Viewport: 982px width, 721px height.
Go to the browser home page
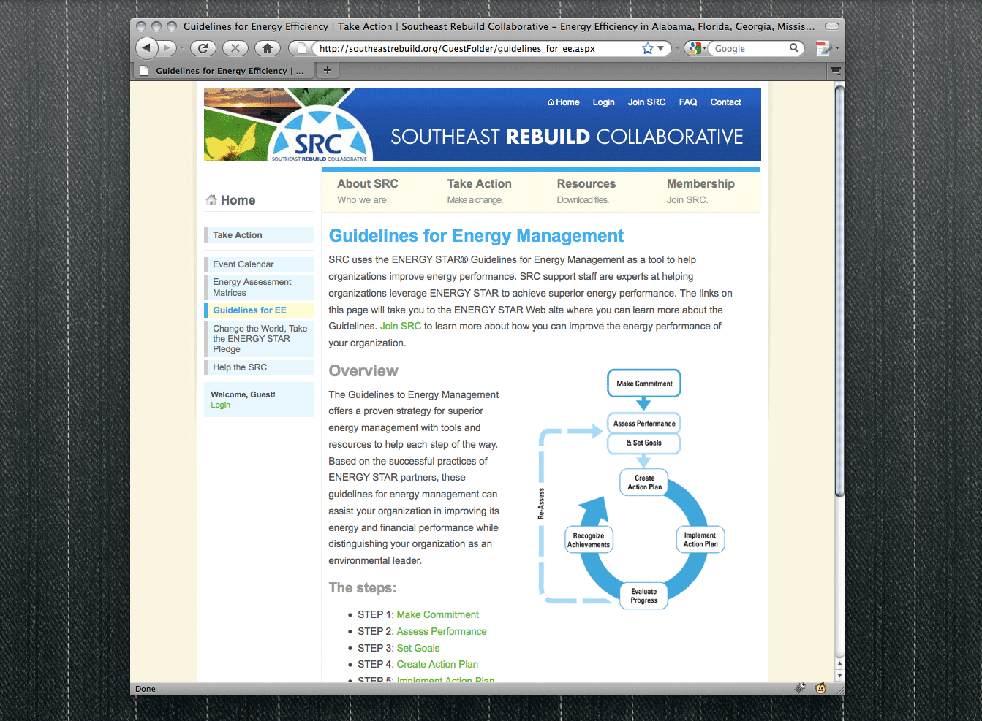point(268,48)
